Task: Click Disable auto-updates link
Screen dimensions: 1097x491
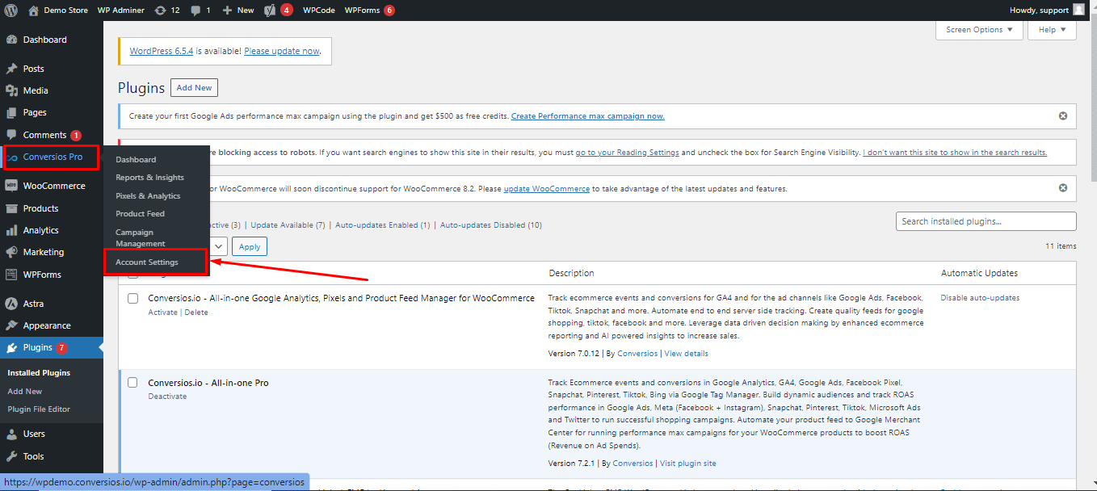Action: (980, 298)
